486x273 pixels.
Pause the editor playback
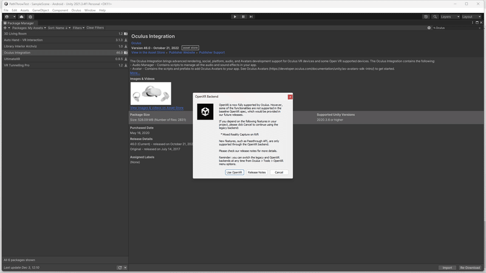244,17
